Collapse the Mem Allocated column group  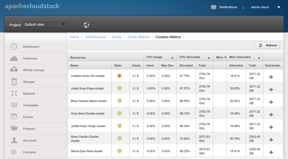tap(259, 58)
